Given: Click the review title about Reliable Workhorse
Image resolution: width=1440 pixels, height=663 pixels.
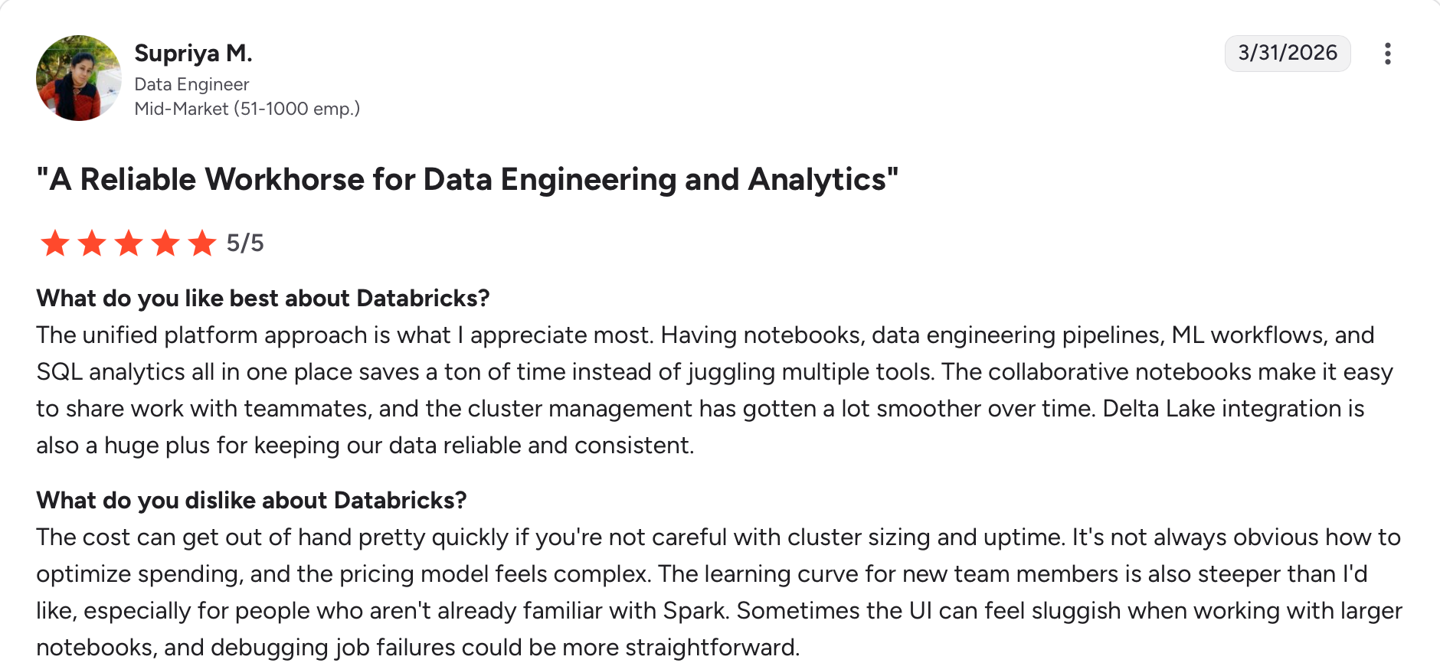Looking at the screenshot, I should click(x=467, y=180).
